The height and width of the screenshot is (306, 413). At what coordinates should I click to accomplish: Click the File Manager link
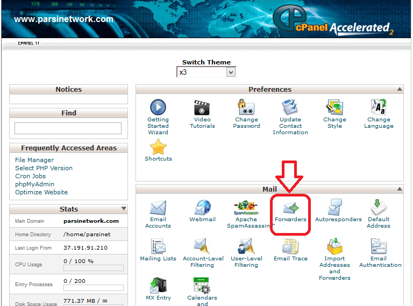[x=34, y=160]
